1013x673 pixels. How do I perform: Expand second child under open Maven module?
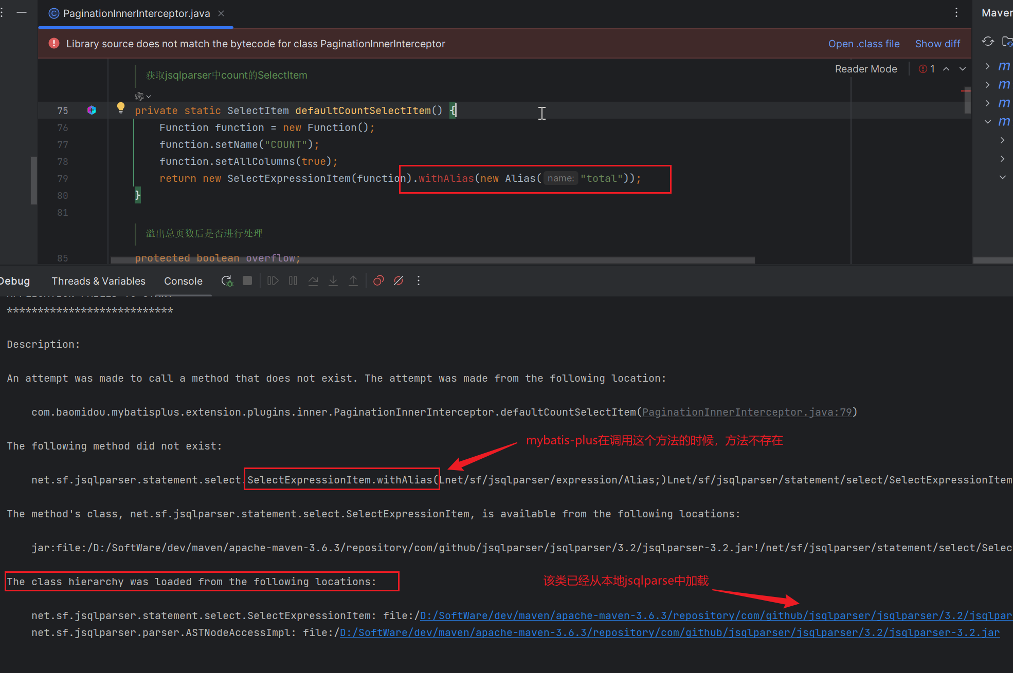[1002, 158]
